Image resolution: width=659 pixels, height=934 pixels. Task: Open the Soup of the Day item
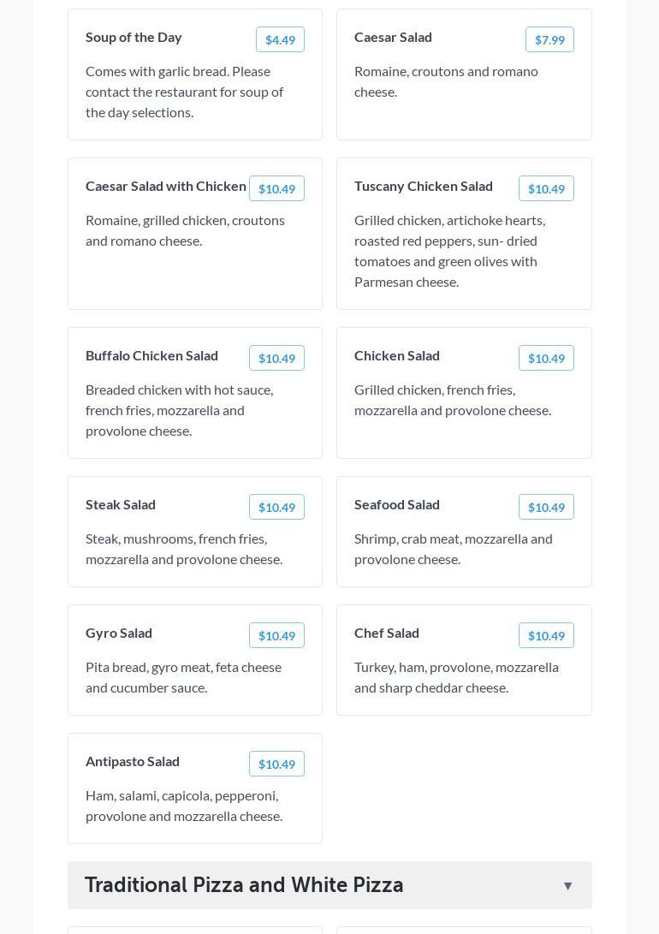[134, 37]
